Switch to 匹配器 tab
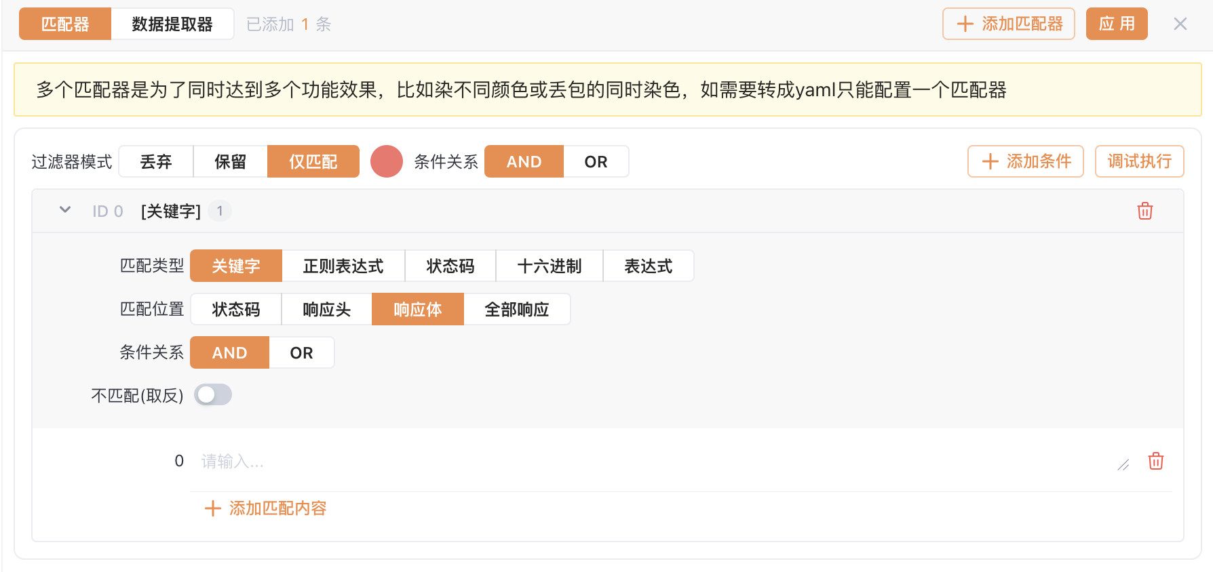This screenshot has height=572, width=1213. (x=65, y=24)
